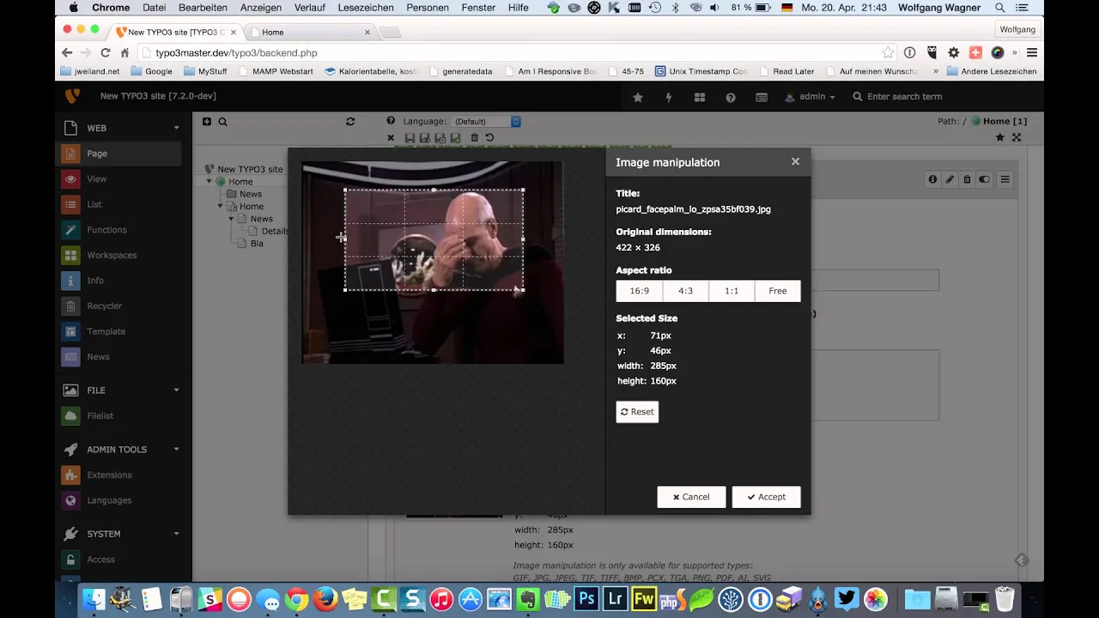The image size is (1099, 618).
Task: Switch to the Home browser tab
Action: 309,32
